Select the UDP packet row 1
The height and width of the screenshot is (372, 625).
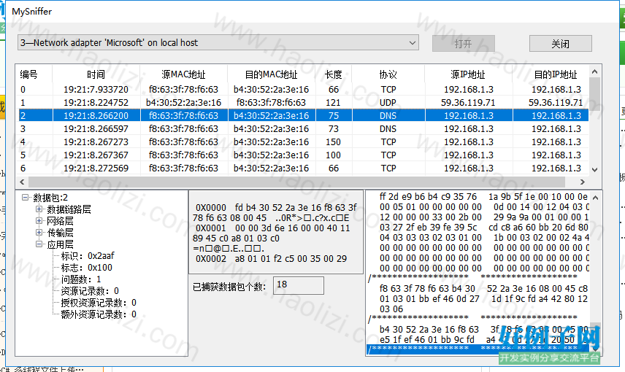coord(302,102)
